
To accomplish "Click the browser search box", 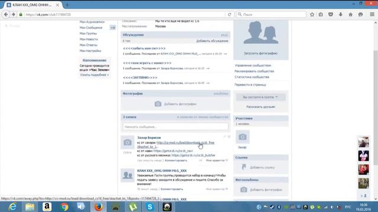I will [x=271, y=14].
